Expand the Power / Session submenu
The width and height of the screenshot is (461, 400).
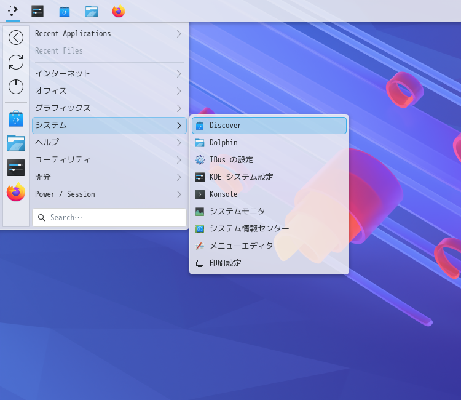109,194
